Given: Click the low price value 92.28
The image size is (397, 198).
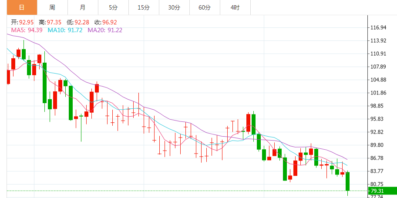Looking at the screenshot, I should [x=82, y=22].
